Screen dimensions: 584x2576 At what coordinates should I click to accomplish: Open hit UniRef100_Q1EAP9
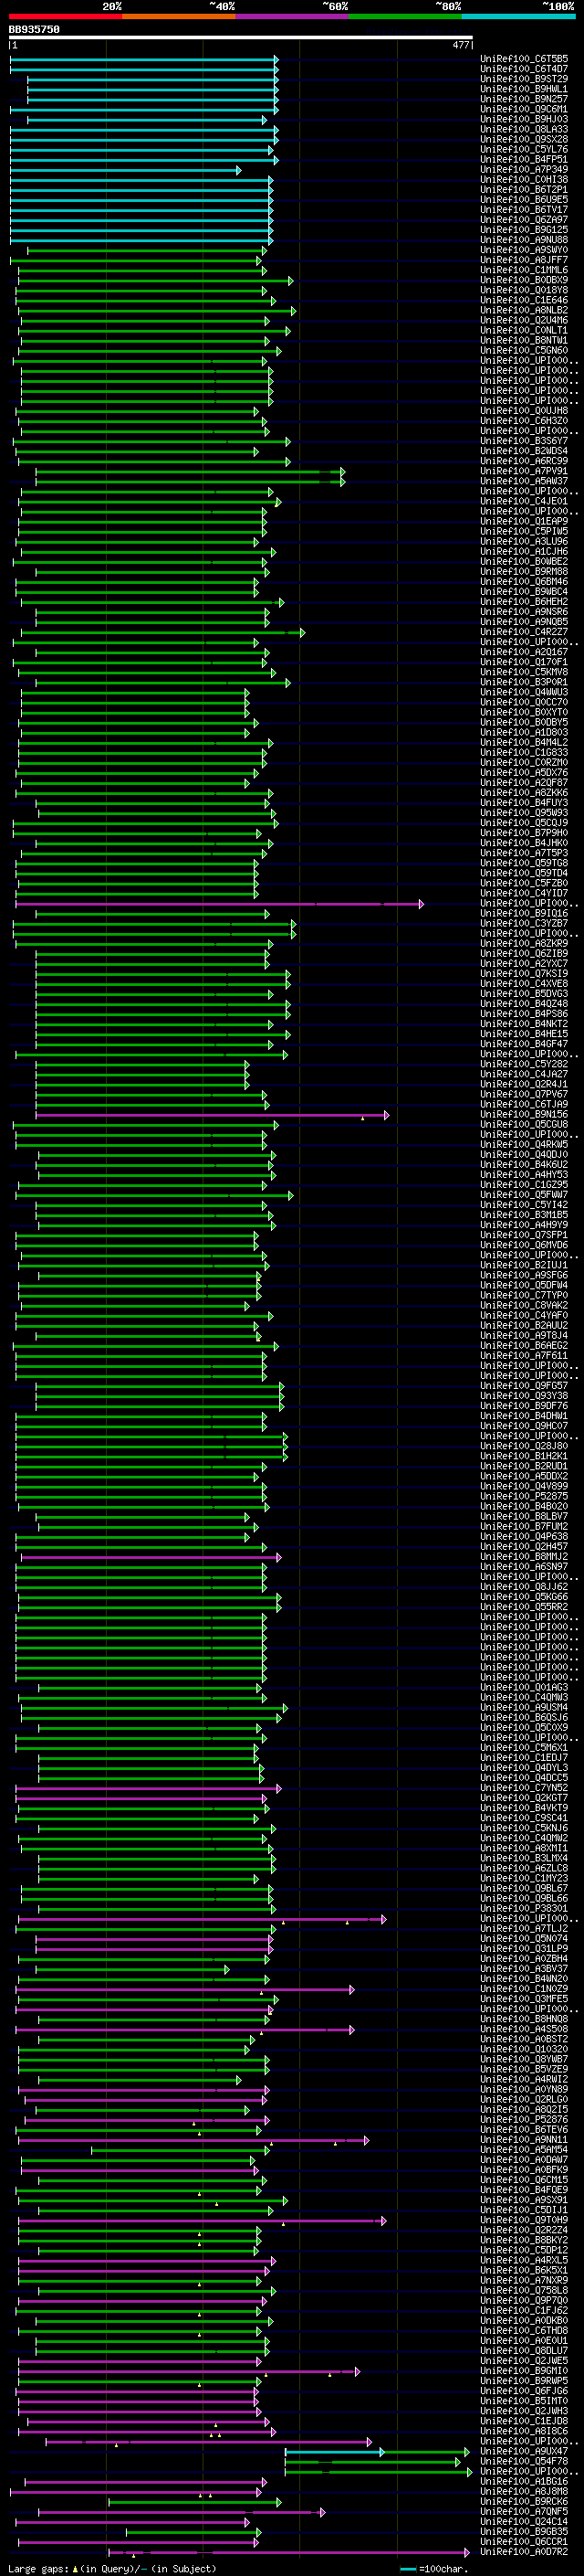pos(524,521)
